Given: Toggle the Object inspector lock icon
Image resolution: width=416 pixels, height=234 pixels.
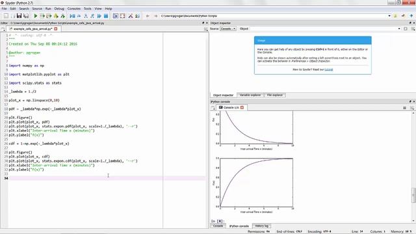Looking at the screenshot, I should [x=406, y=29].
